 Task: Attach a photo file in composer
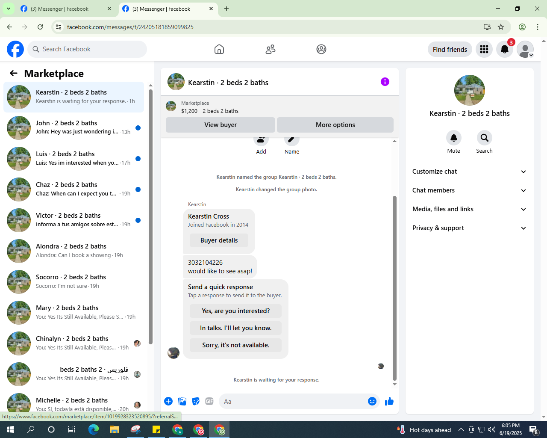coord(182,401)
